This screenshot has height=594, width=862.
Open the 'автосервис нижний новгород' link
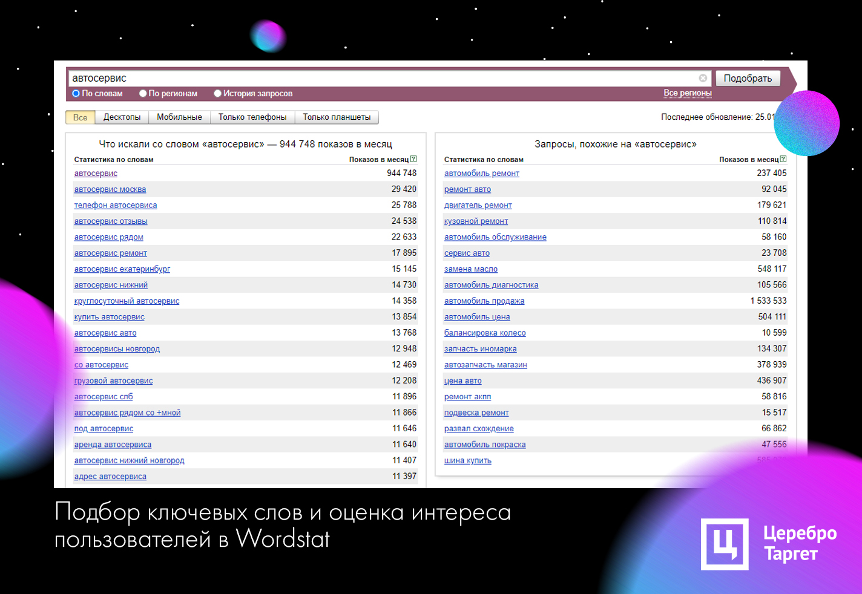click(129, 461)
